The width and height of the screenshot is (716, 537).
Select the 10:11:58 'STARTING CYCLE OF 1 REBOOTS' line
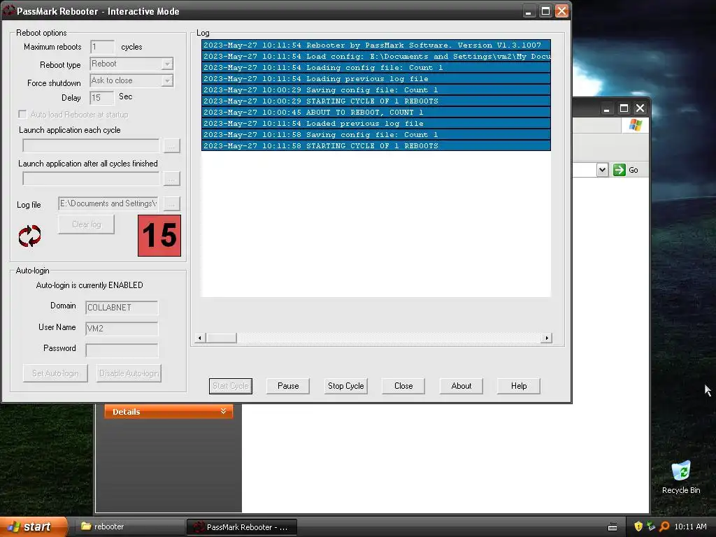click(375, 145)
